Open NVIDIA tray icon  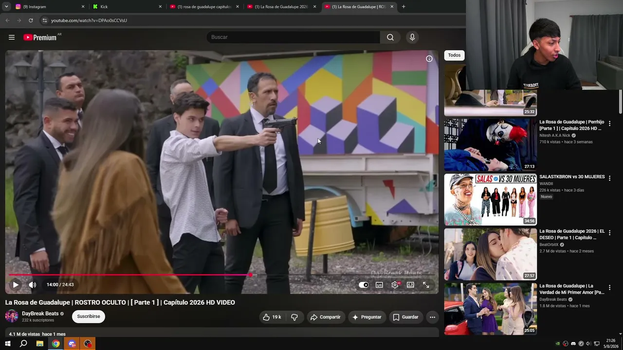coord(558,344)
